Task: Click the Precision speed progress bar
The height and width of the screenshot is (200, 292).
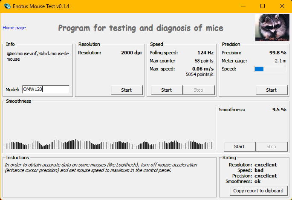Action: click(x=270, y=69)
